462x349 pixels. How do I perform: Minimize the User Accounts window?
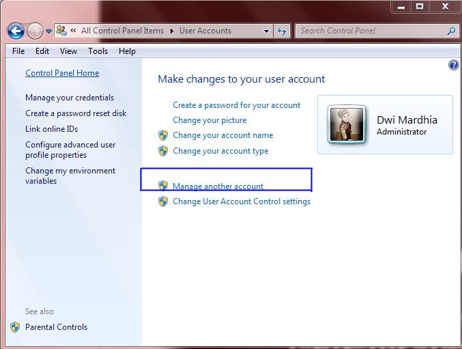click(x=401, y=6)
